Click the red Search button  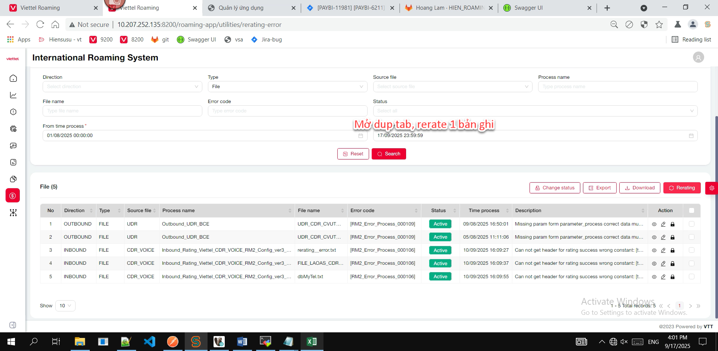pyautogui.click(x=389, y=154)
